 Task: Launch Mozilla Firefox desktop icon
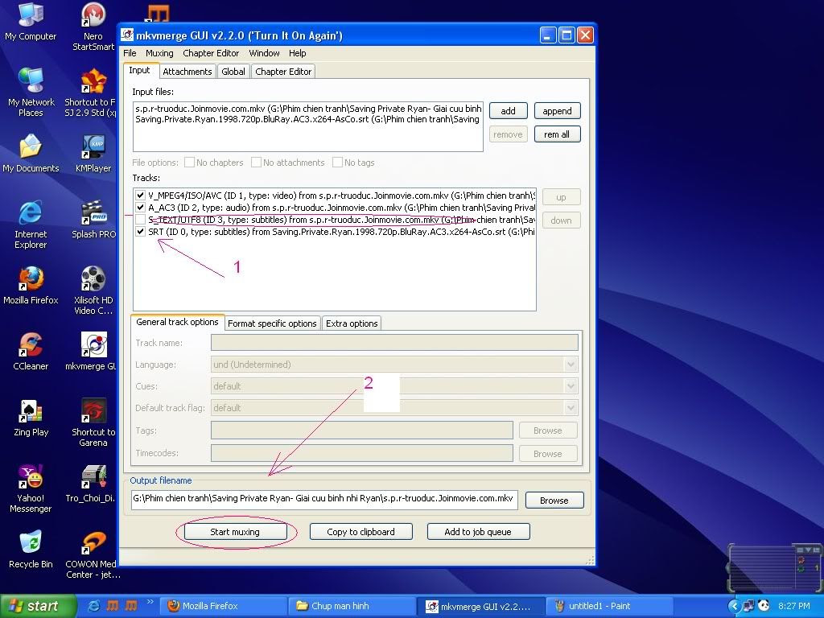coord(31,286)
